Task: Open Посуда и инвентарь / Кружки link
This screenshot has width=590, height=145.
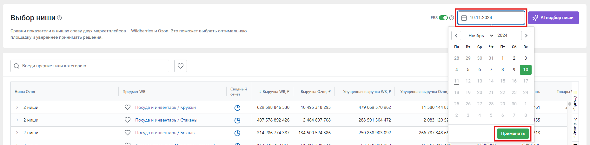Action: [x=165, y=107]
